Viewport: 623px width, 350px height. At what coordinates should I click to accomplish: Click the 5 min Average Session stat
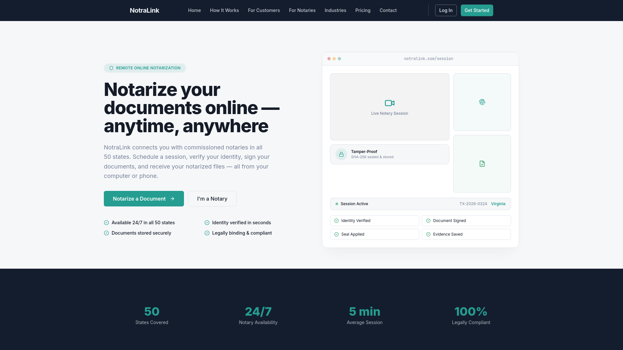[x=365, y=315]
